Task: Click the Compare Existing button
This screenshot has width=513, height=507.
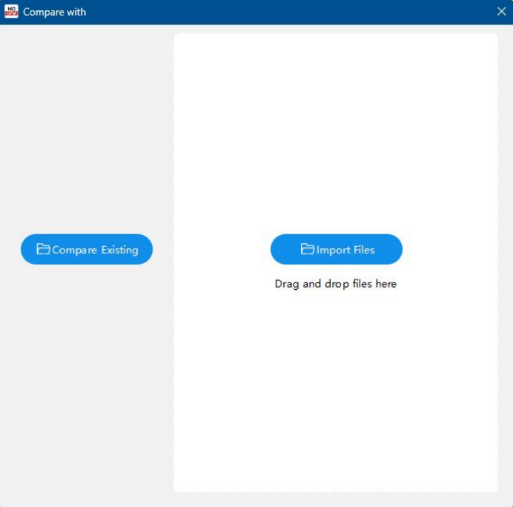Action: click(x=87, y=250)
